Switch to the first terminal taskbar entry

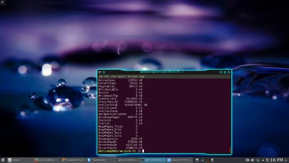pyautogui.click(x=126, y=160)
